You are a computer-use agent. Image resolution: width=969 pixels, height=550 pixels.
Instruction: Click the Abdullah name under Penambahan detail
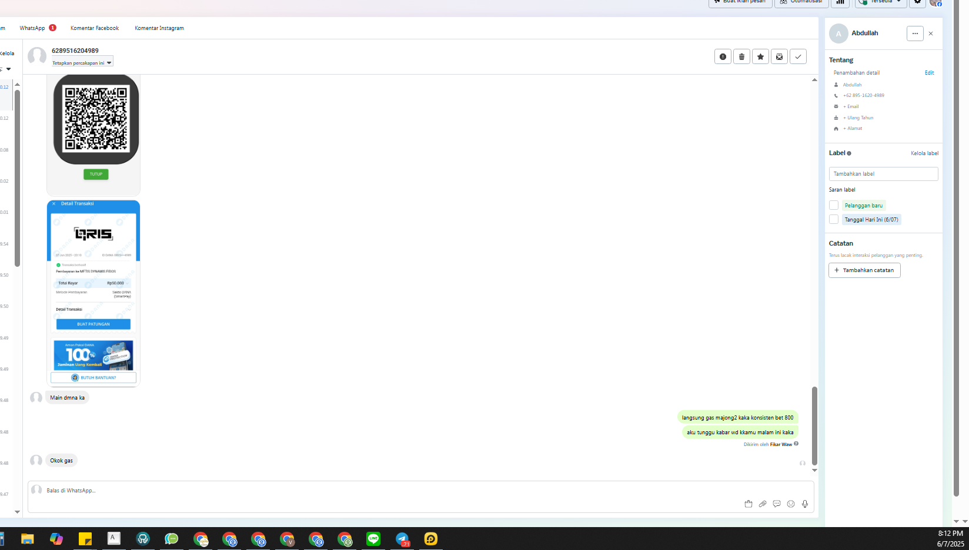pyautogui.click(x=852, y=85)
